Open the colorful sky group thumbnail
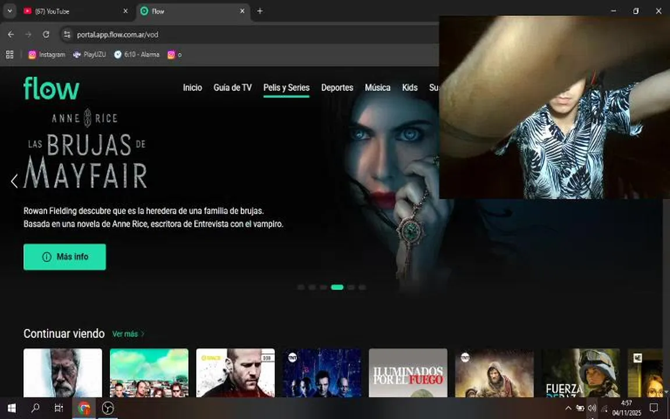Screen dimensions: 670x419 149,373
